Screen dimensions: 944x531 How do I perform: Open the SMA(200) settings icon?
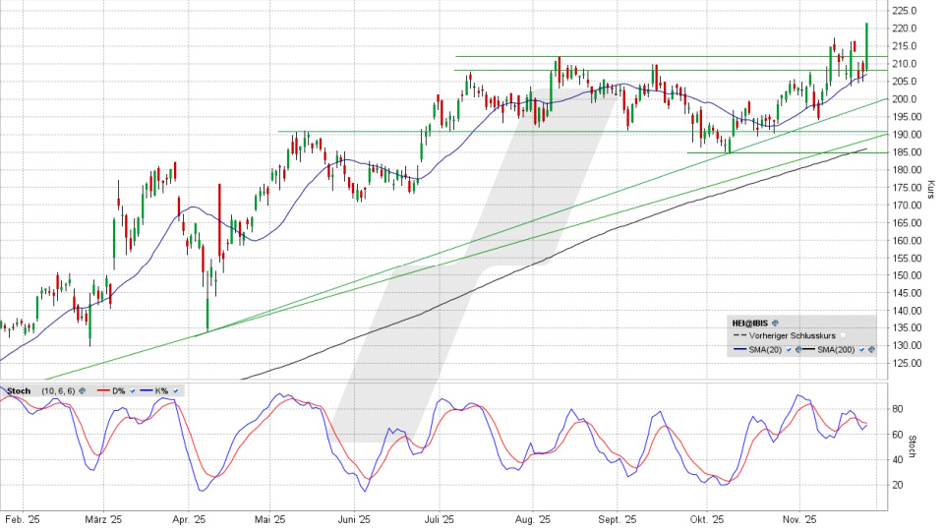pyautogui.click(x=871, y=350)
